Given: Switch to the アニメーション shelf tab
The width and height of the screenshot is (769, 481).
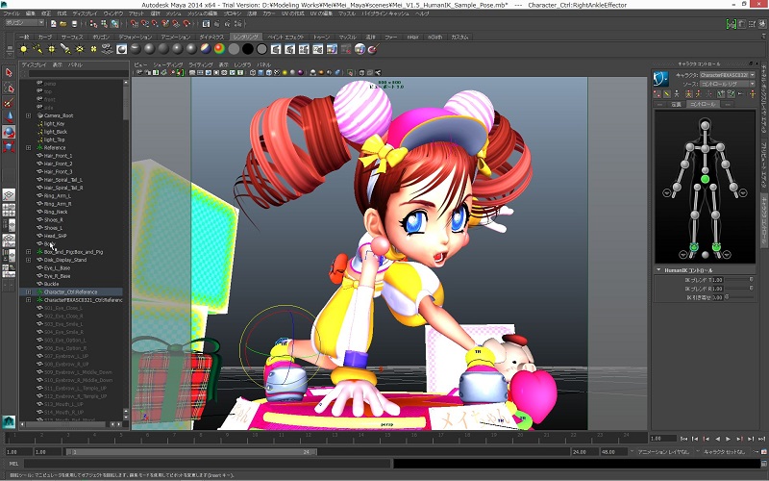Looking at the screenshot, I should [176, 38].
